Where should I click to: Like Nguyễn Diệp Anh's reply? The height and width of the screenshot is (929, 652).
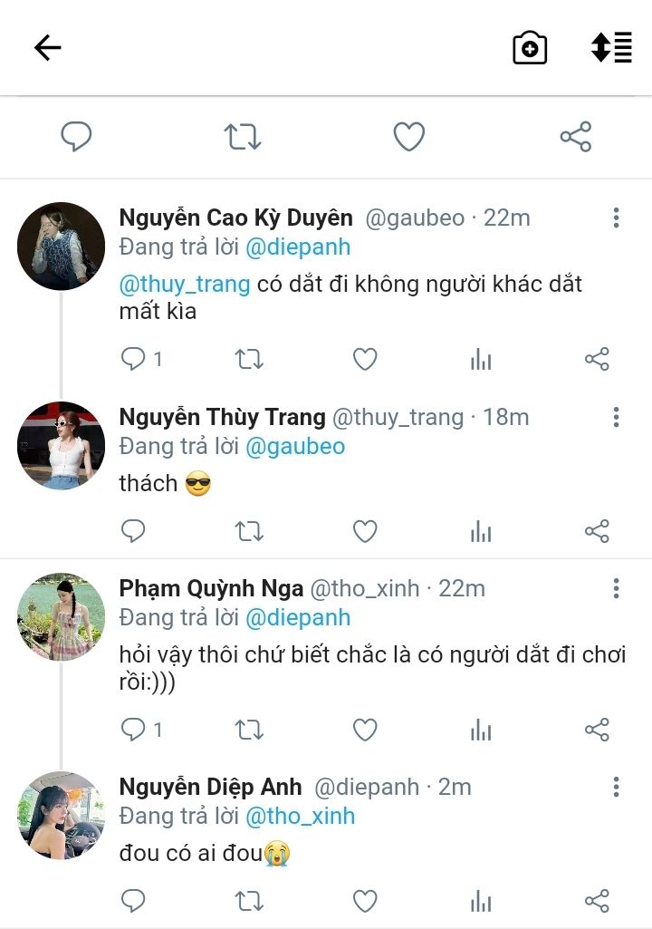coord(365,900)
